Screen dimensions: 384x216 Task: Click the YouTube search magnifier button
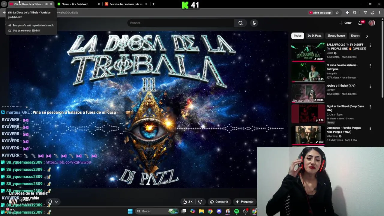pos(241,23)
